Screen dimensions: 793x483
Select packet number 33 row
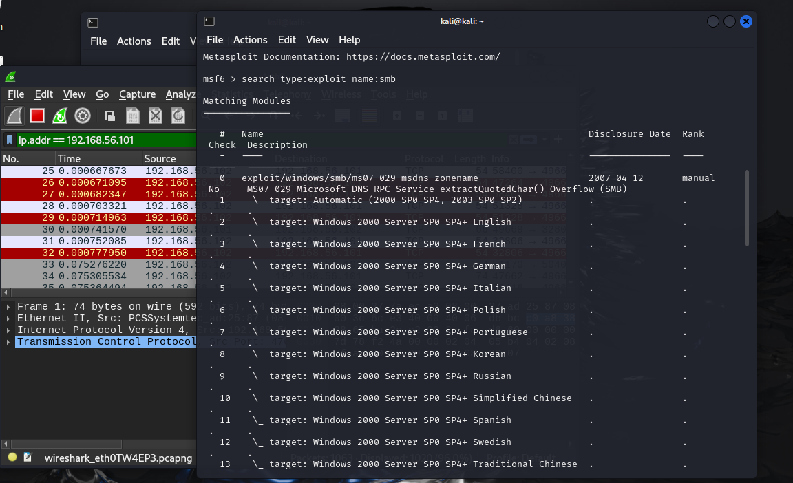(98, 264)
